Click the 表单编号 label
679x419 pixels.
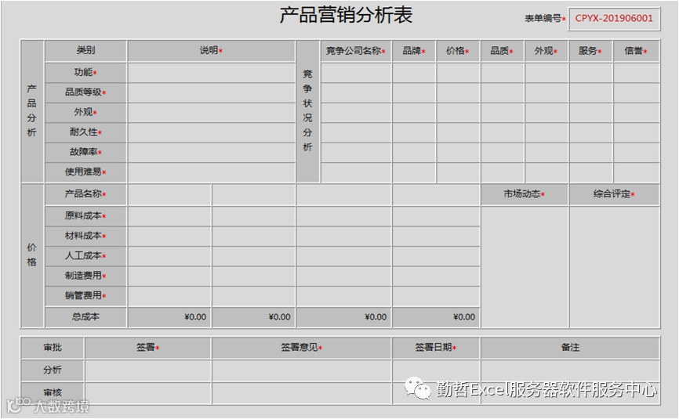pos(543,19)
